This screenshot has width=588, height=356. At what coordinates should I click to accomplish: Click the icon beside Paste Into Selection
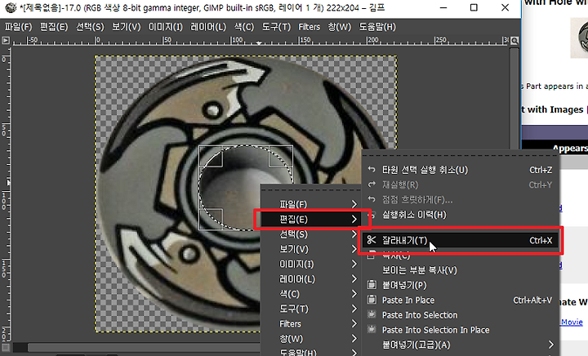click(372, 314)
